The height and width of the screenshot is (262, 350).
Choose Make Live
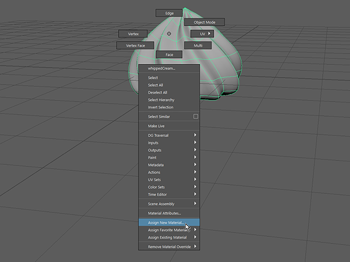pos(169,126)
